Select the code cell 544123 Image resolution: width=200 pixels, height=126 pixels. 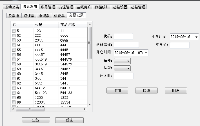[x=41, y=93]
